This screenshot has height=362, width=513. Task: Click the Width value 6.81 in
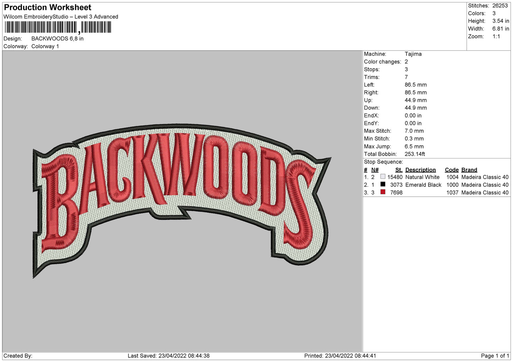(501, 29)
